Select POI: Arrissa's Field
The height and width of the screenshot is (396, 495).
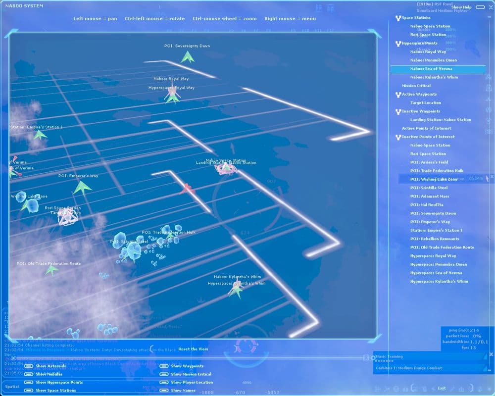[x=429, y=162]
